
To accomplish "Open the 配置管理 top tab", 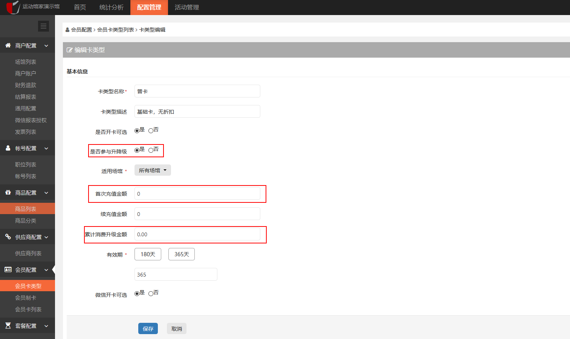I will [x=149, y=7].
